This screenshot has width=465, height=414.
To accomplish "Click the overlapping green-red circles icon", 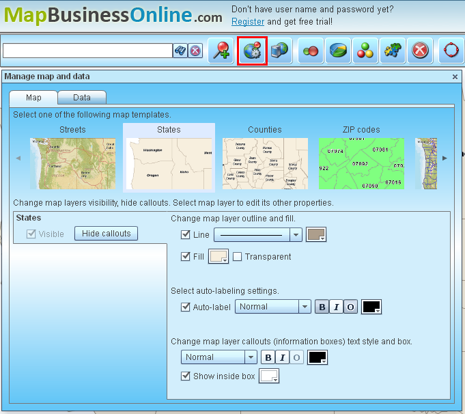I will coord(311,51).
